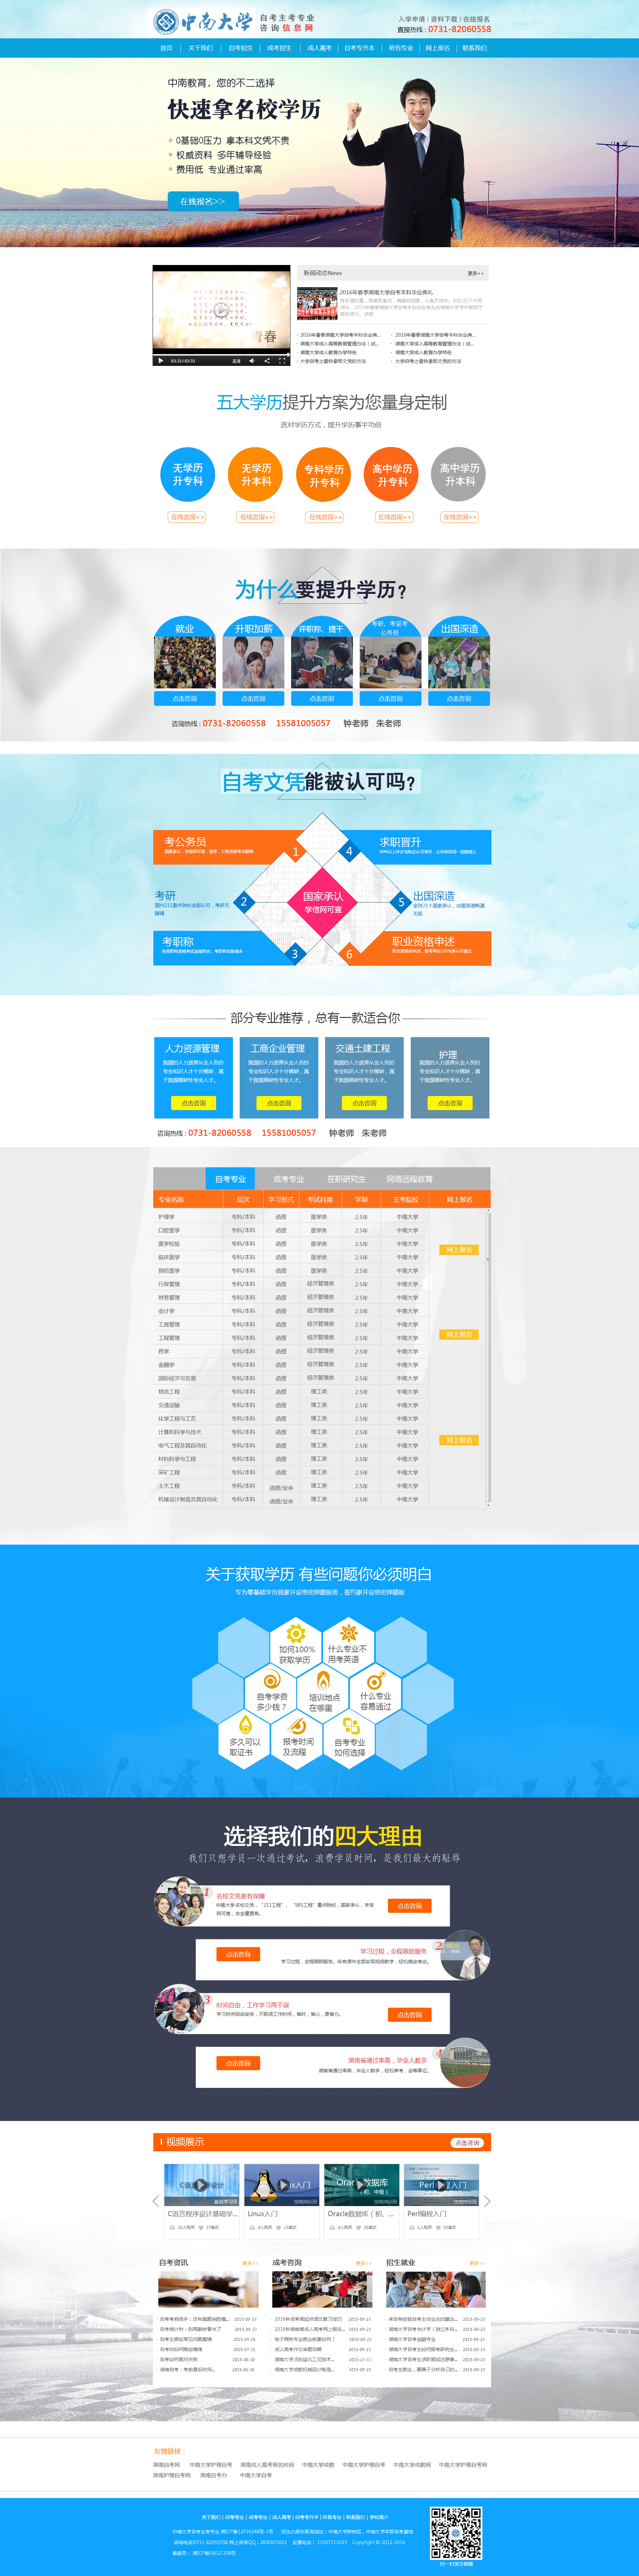Open the 首页 navigation item
Viewport: 639px width, 2576px height.
166,48
